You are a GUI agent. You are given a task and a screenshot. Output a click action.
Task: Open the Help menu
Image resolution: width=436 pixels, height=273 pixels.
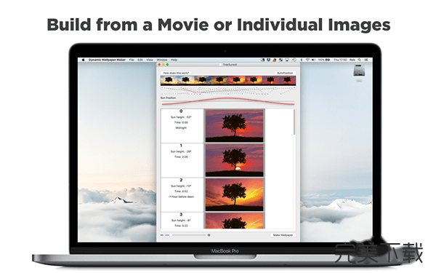(174, 60)
